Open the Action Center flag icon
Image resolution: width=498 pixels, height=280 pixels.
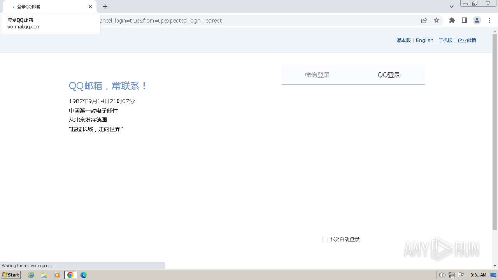461,275
